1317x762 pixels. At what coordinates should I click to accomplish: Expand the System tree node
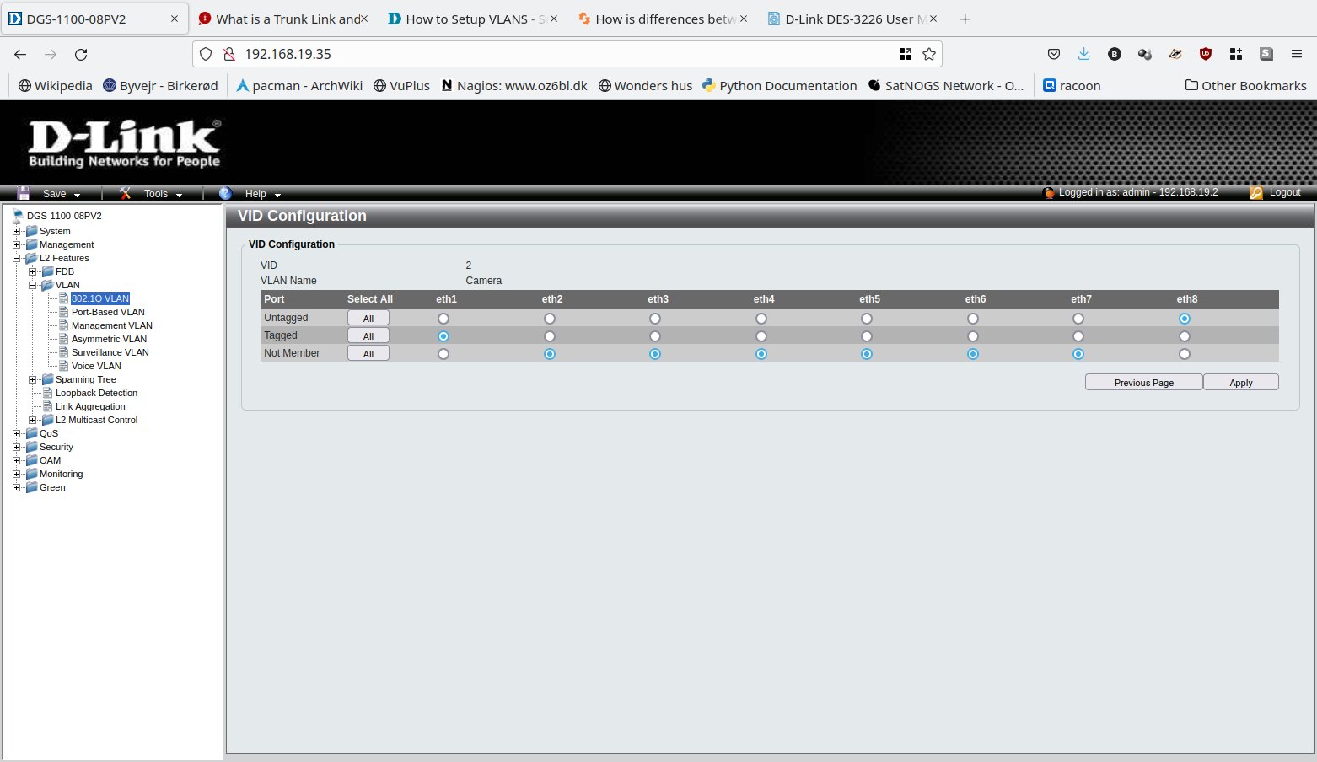point(16,231)
